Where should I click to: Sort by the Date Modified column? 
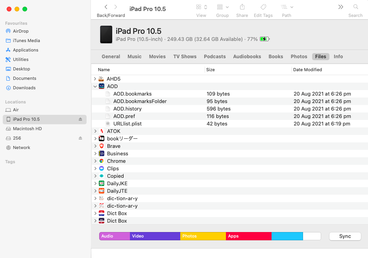(x=307, y=70)
